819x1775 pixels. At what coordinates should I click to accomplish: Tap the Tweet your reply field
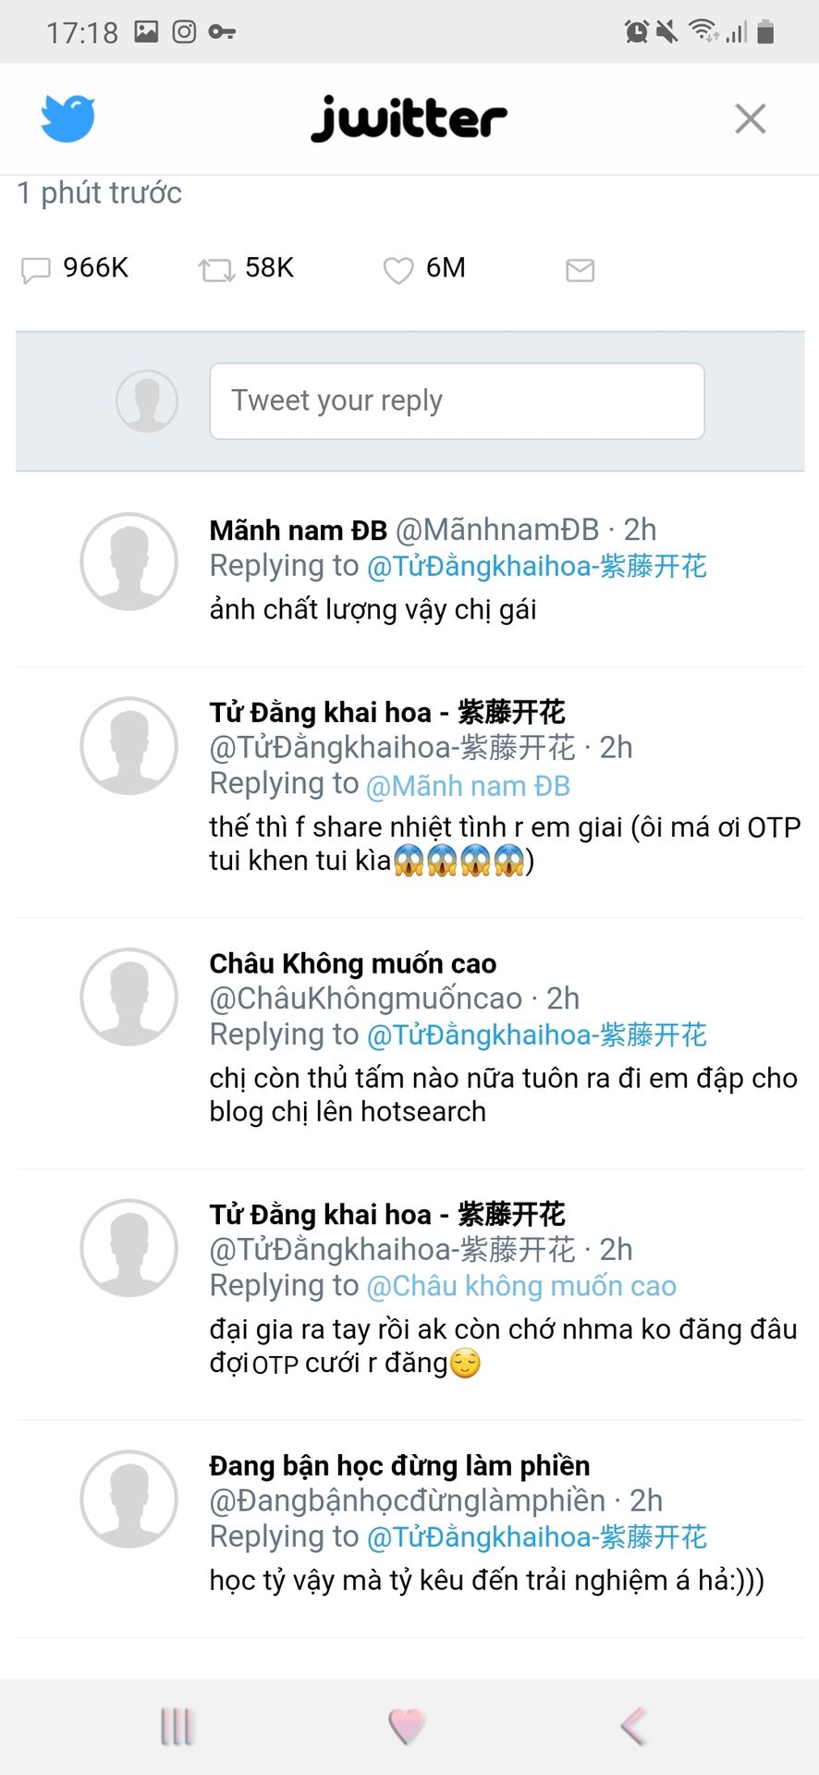[x=457, y=401]
